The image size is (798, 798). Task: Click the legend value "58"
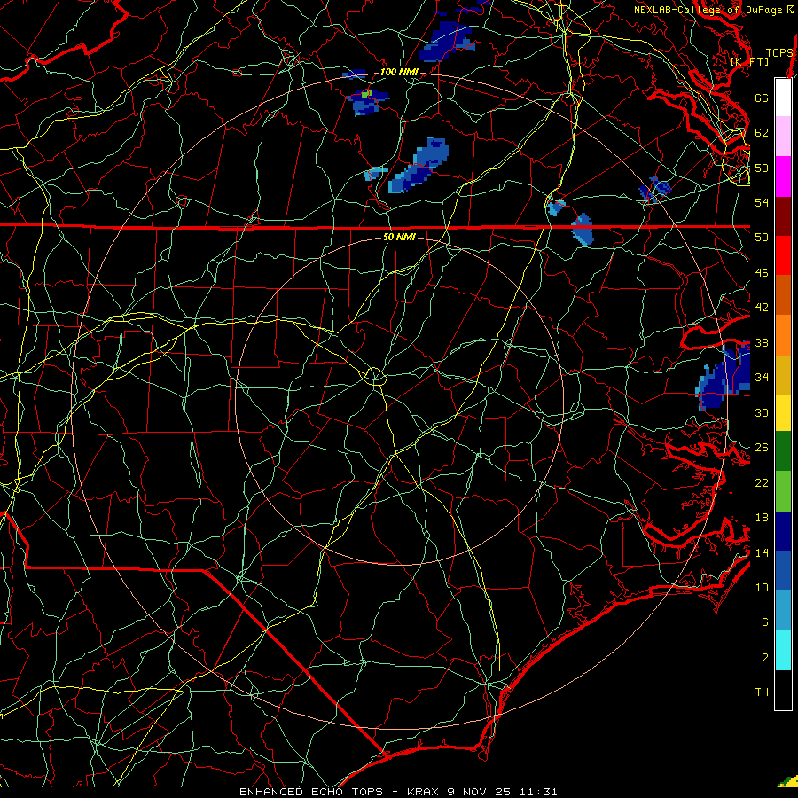point(762,168)
